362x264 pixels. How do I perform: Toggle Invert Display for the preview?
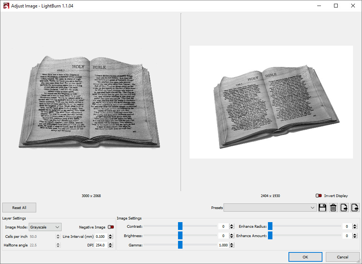(x=319, y=196)
